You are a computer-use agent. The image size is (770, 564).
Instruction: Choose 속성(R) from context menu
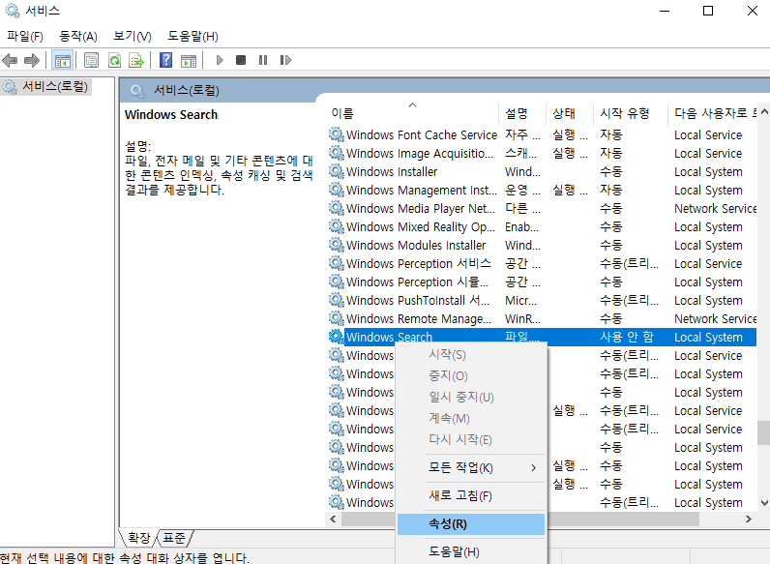[x=471, y=524]
